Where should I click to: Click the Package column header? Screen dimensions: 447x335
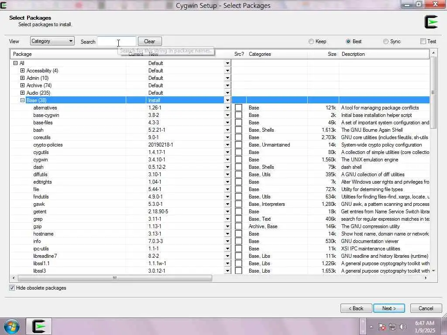pos(68,54)
